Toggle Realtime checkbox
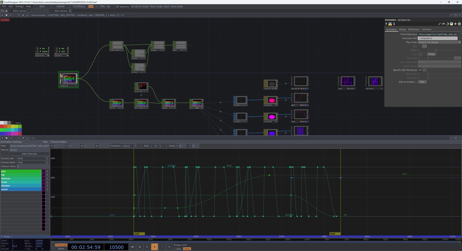 (x=117, y=6)
